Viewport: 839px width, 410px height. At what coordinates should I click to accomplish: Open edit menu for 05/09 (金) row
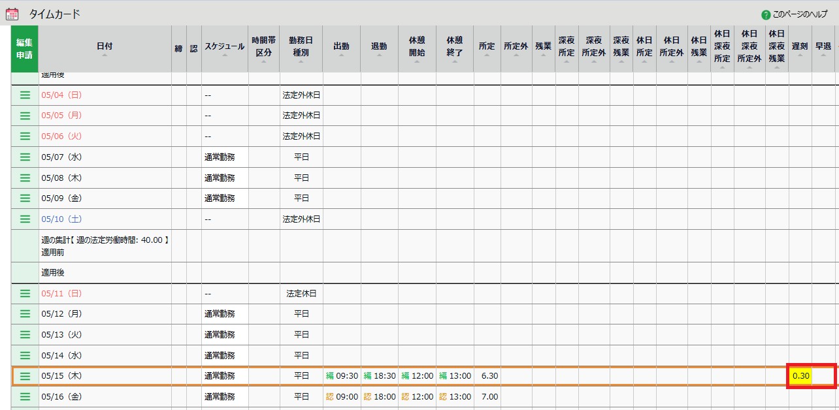click(x=25, y=198)
